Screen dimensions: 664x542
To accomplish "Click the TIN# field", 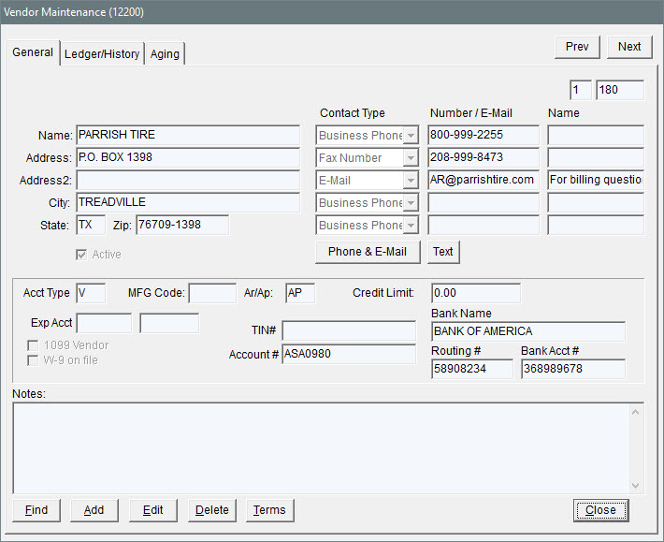I will click(349, 330).
